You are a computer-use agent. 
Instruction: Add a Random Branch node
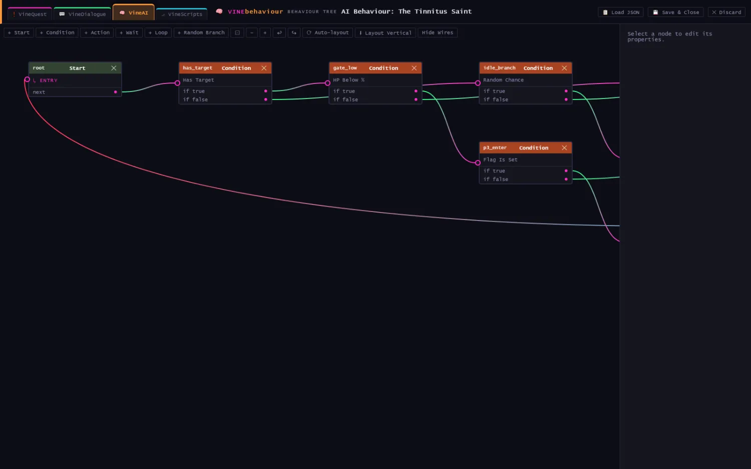point(201,32)
